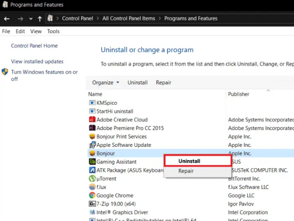Select All Control Panel Items breadcrumb
294x221 pixels.
(x=129, y=18)
